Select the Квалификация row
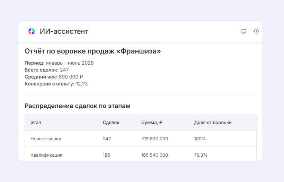Viewport: 284px width, 182px height. [x=141, y=154]
